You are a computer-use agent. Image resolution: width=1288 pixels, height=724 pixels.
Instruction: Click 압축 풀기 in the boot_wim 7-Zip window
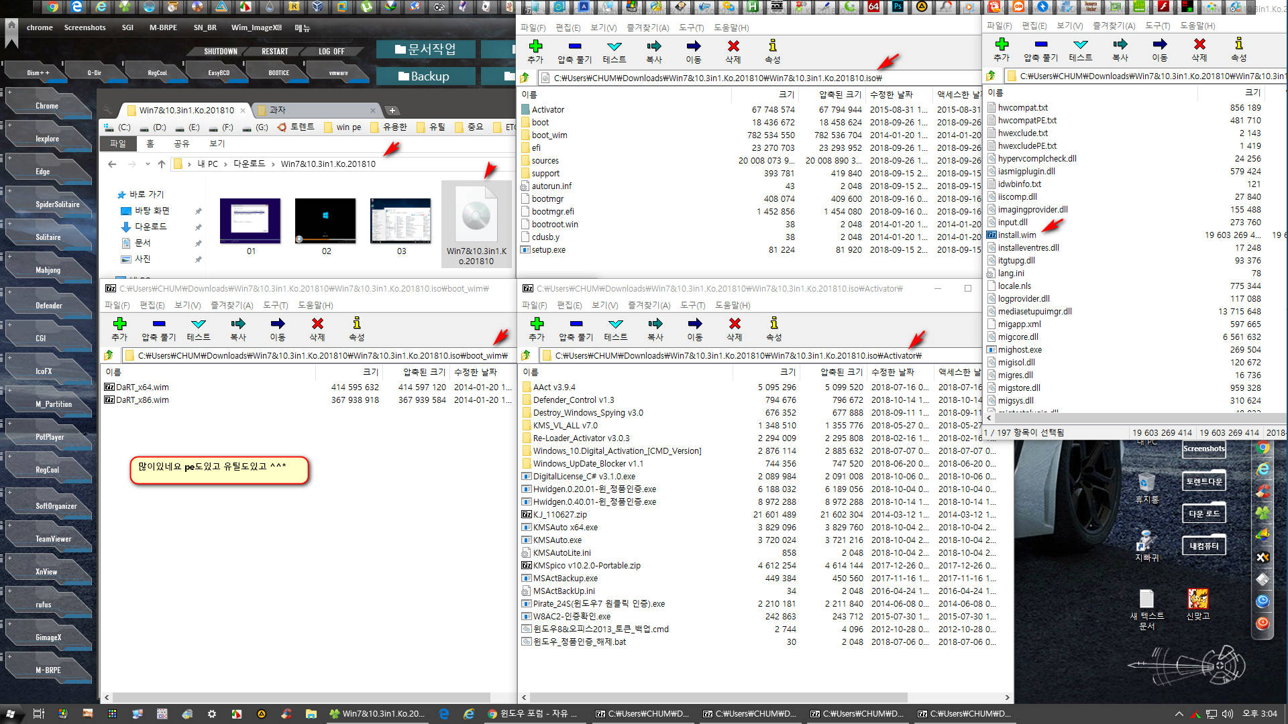(x=159, y=329)
